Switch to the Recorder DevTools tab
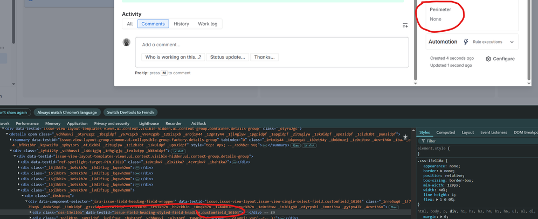Screen dimensions: 538x219 pos(174,123)
